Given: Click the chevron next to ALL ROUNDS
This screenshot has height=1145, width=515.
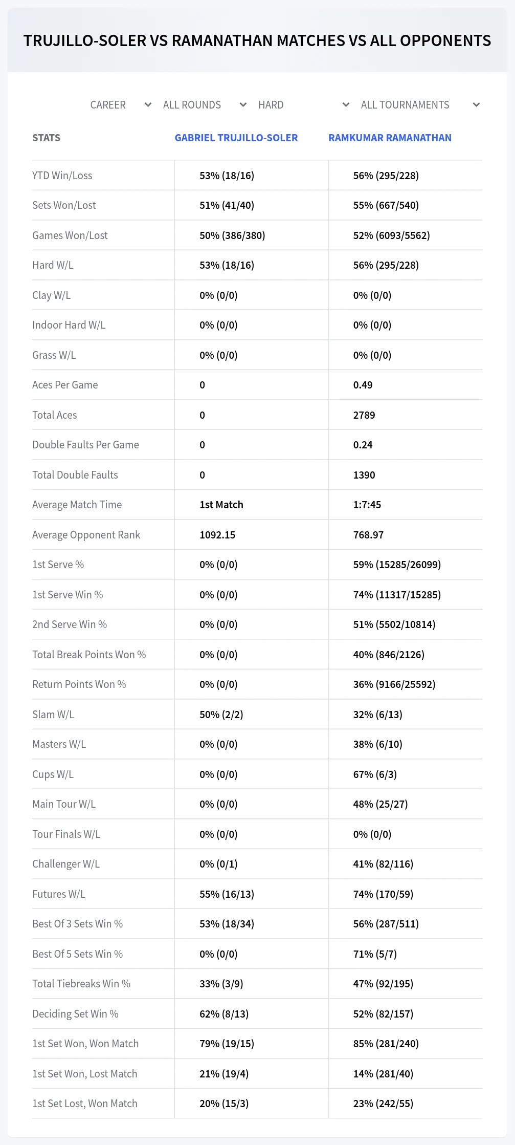Looking at the screenshot, I should click(243, 105).
